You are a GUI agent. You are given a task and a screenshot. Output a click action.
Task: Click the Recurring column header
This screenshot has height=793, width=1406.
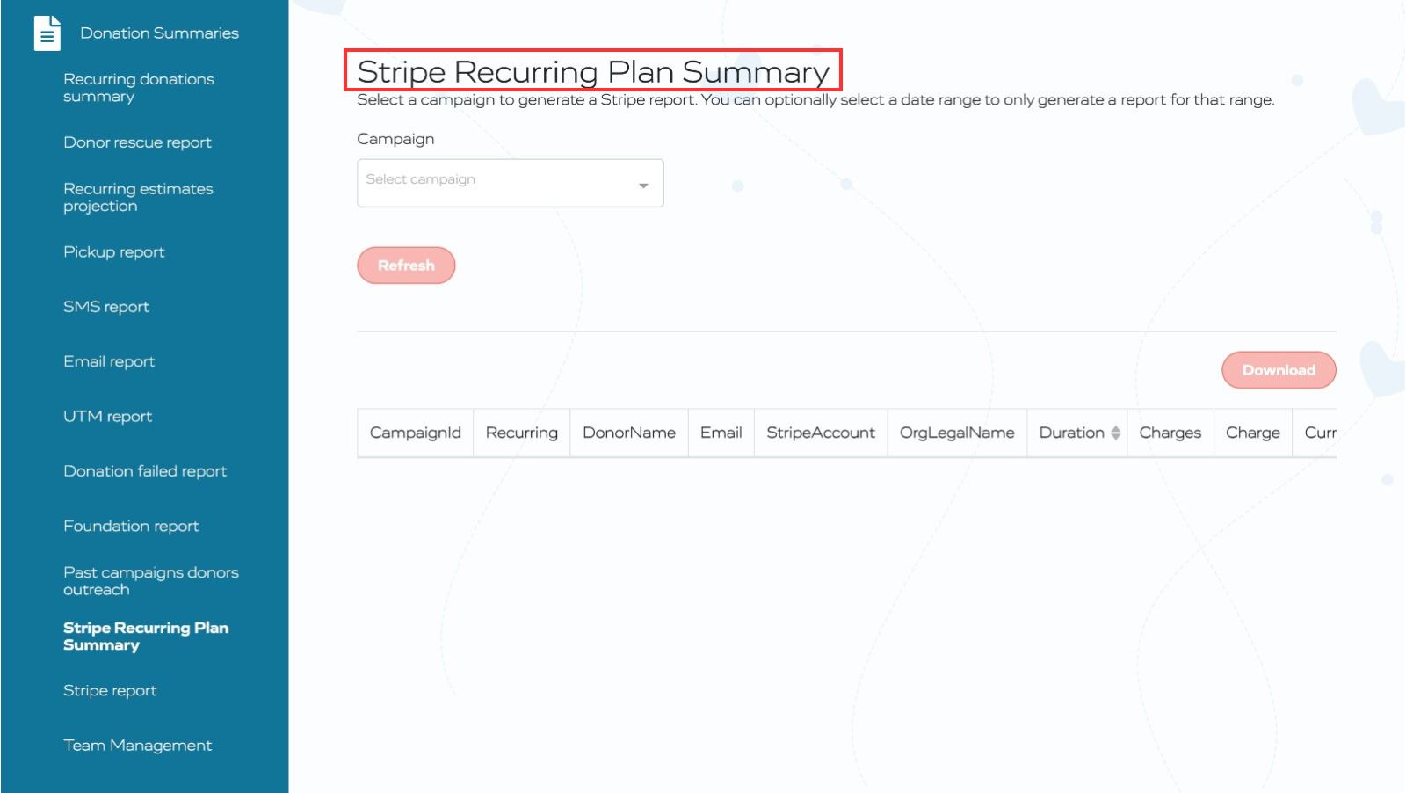(521, 433)
